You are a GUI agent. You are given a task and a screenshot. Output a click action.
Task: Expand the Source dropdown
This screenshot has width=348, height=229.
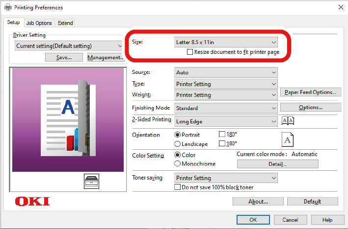click(226, 72)
